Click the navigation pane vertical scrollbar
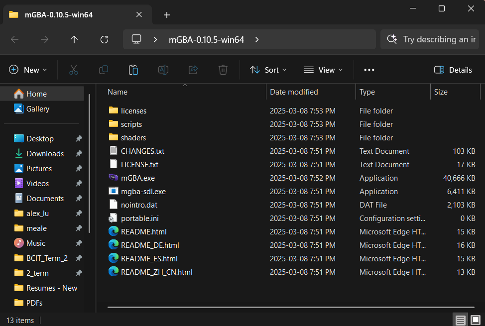 point(90,163)
